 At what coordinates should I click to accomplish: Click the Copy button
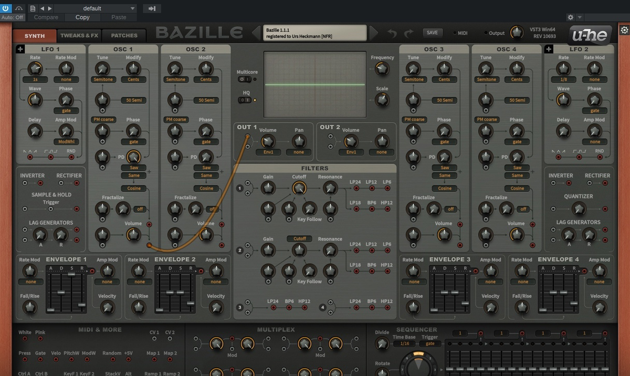82,17
